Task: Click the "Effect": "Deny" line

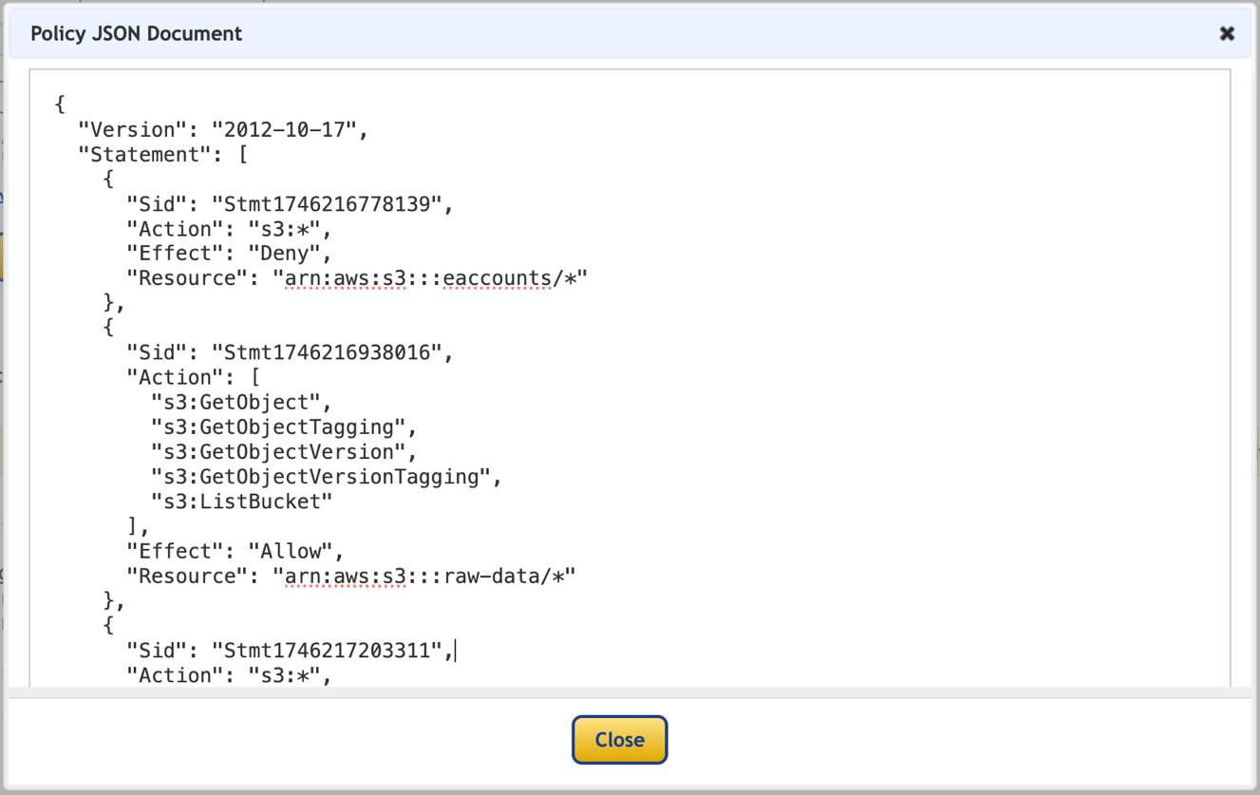Action: (229, 254)
